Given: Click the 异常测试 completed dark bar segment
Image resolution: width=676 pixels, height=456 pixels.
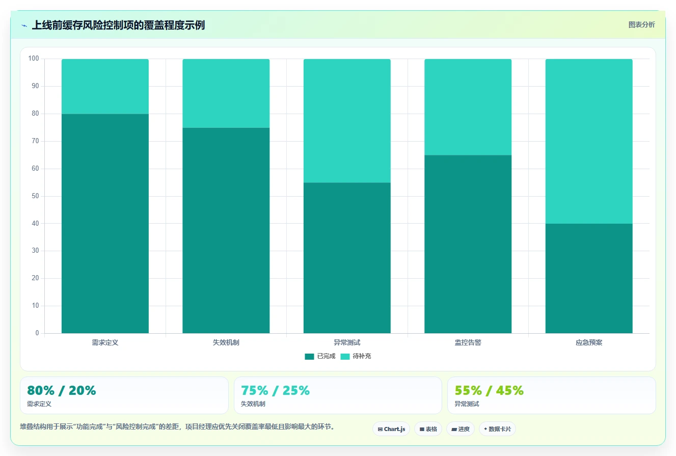Looking at the screenshot, I should [x=347, y=258].
